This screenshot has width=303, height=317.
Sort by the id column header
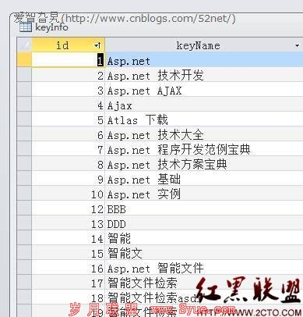click(x=69, y=45)
